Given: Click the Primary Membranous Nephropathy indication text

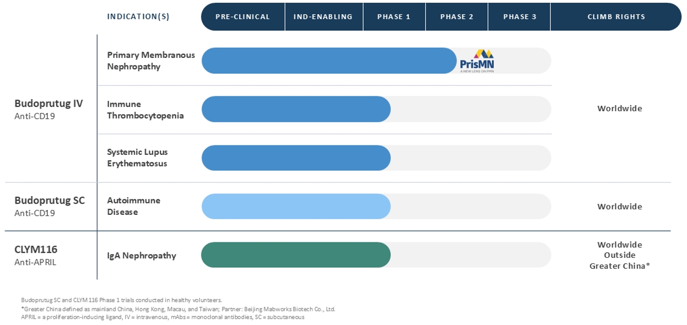Looking at the screenshot, I should pyautogui.click(x=150, y=61).
